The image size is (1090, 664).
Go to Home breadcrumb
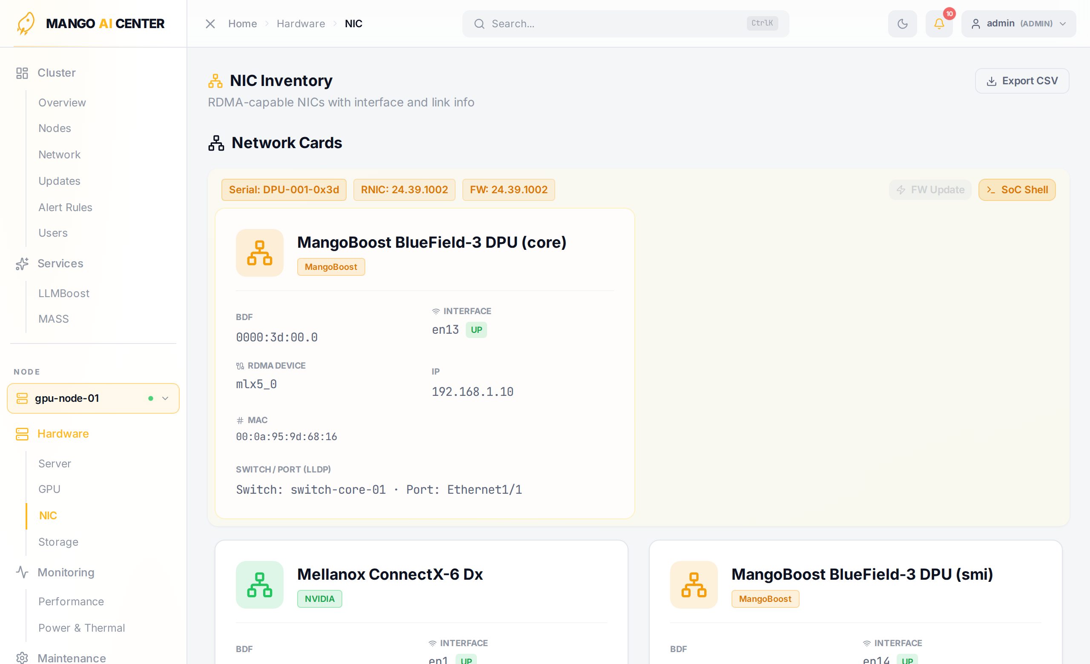pyautogui.click(x=242, y=23)
